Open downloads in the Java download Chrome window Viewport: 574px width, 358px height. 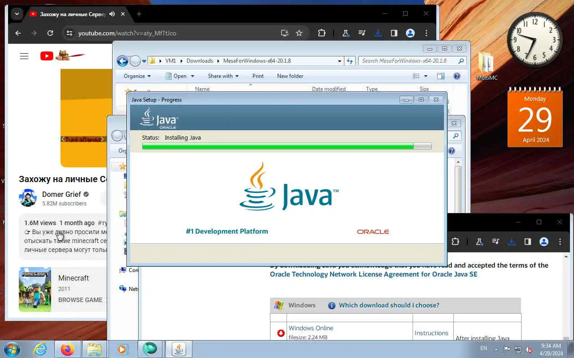[511, 242]
